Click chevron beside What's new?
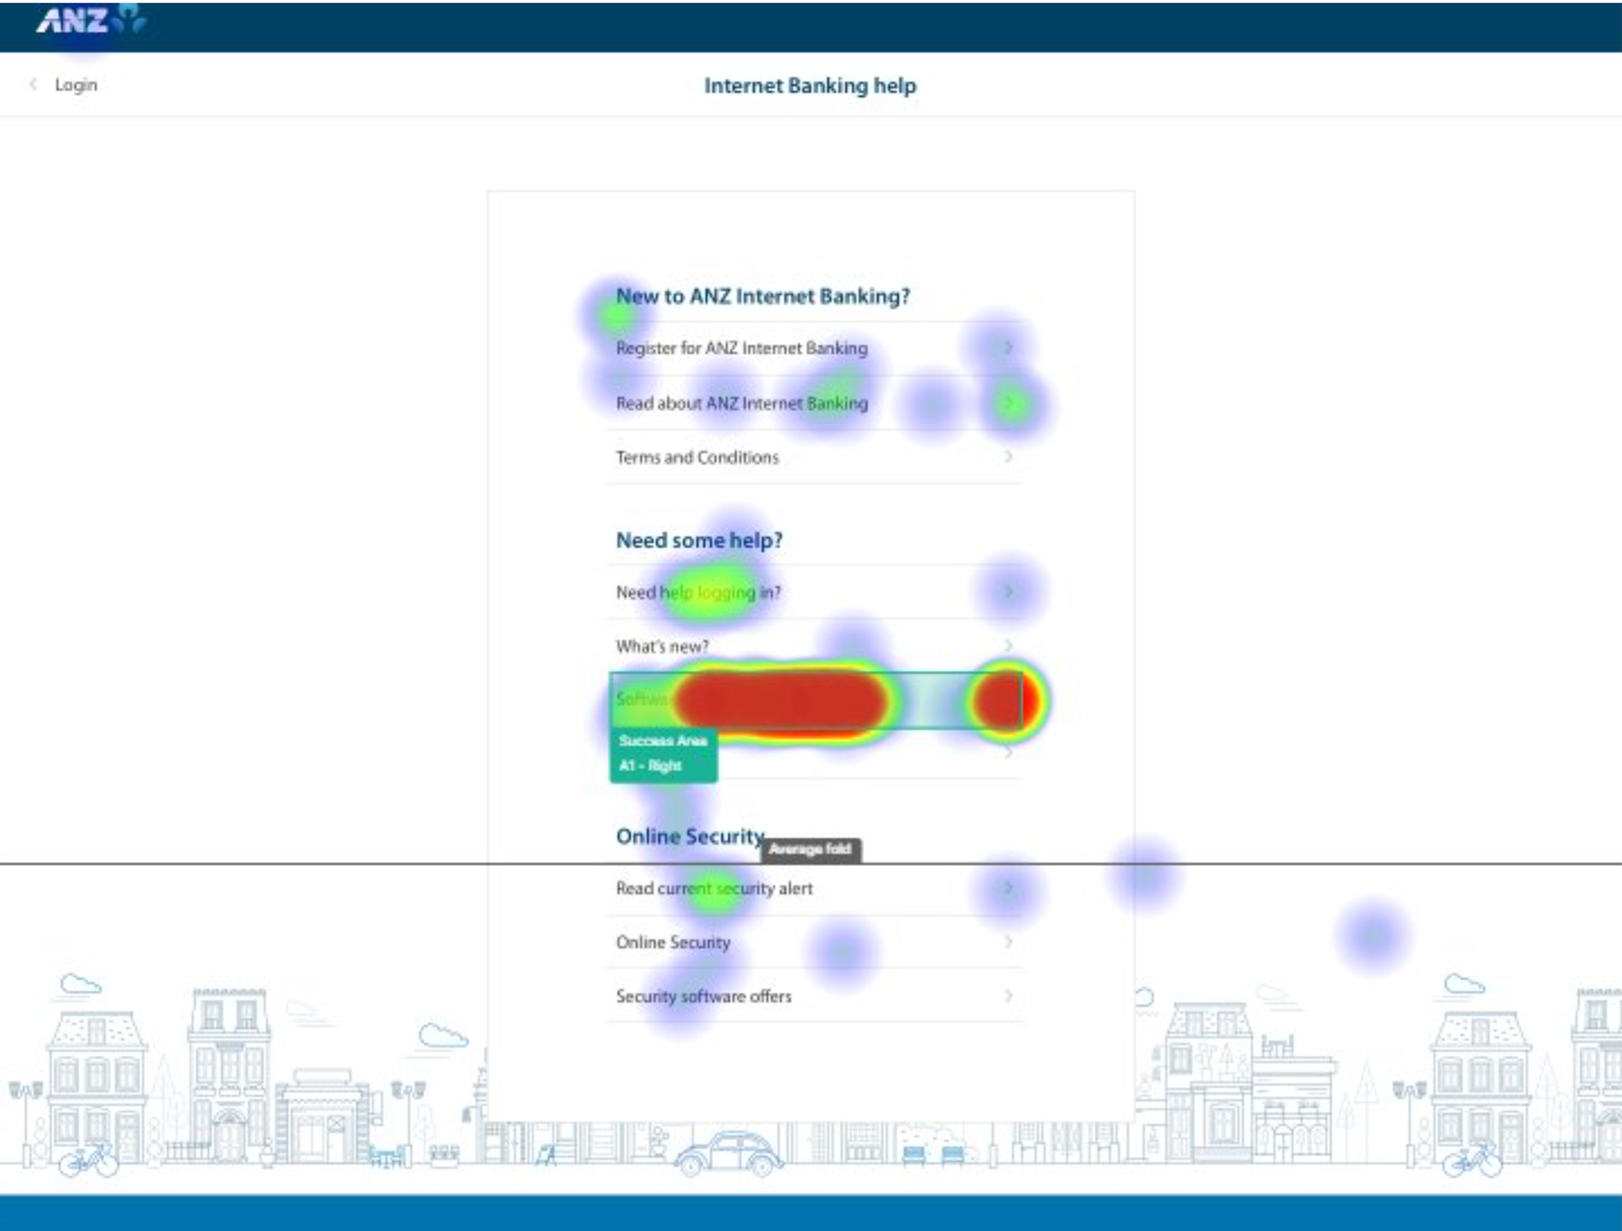The width and height of the screenshot is (1622, 1231). 1008,646
